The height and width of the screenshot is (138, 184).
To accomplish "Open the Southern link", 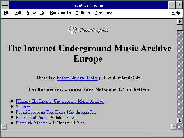I will point(24,107).
